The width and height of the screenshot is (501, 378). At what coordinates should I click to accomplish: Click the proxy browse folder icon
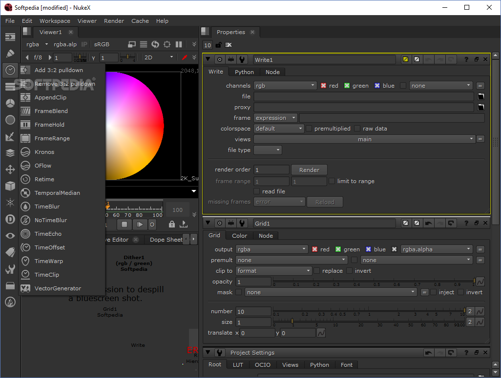[480, 107]
